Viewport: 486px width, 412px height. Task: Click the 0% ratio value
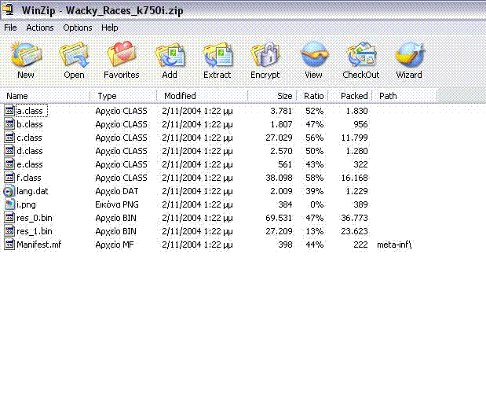[316, 204]
